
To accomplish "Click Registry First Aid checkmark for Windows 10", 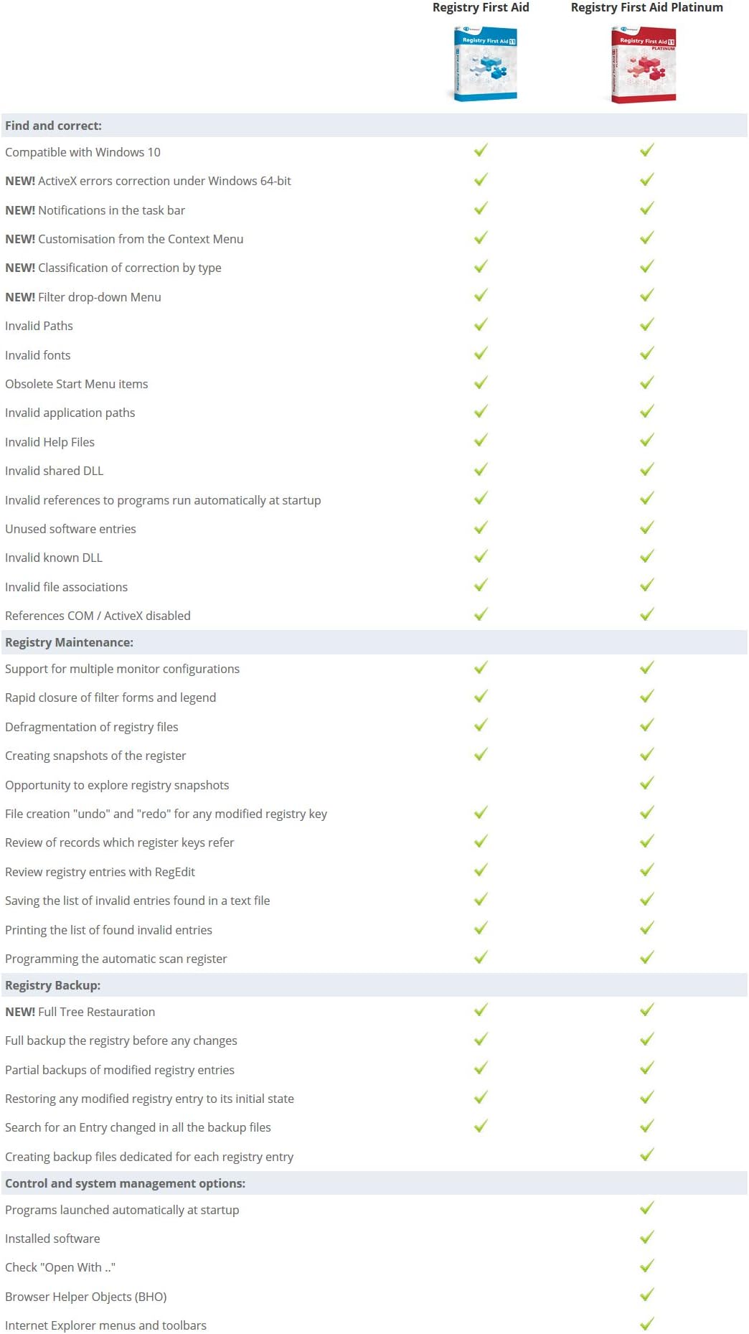I will click(x=481, y=151).
